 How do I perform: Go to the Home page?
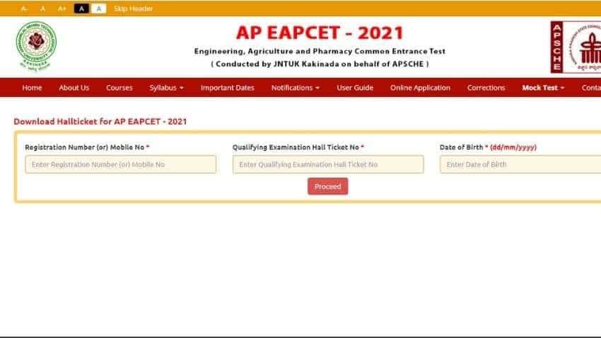coord(32,88)
